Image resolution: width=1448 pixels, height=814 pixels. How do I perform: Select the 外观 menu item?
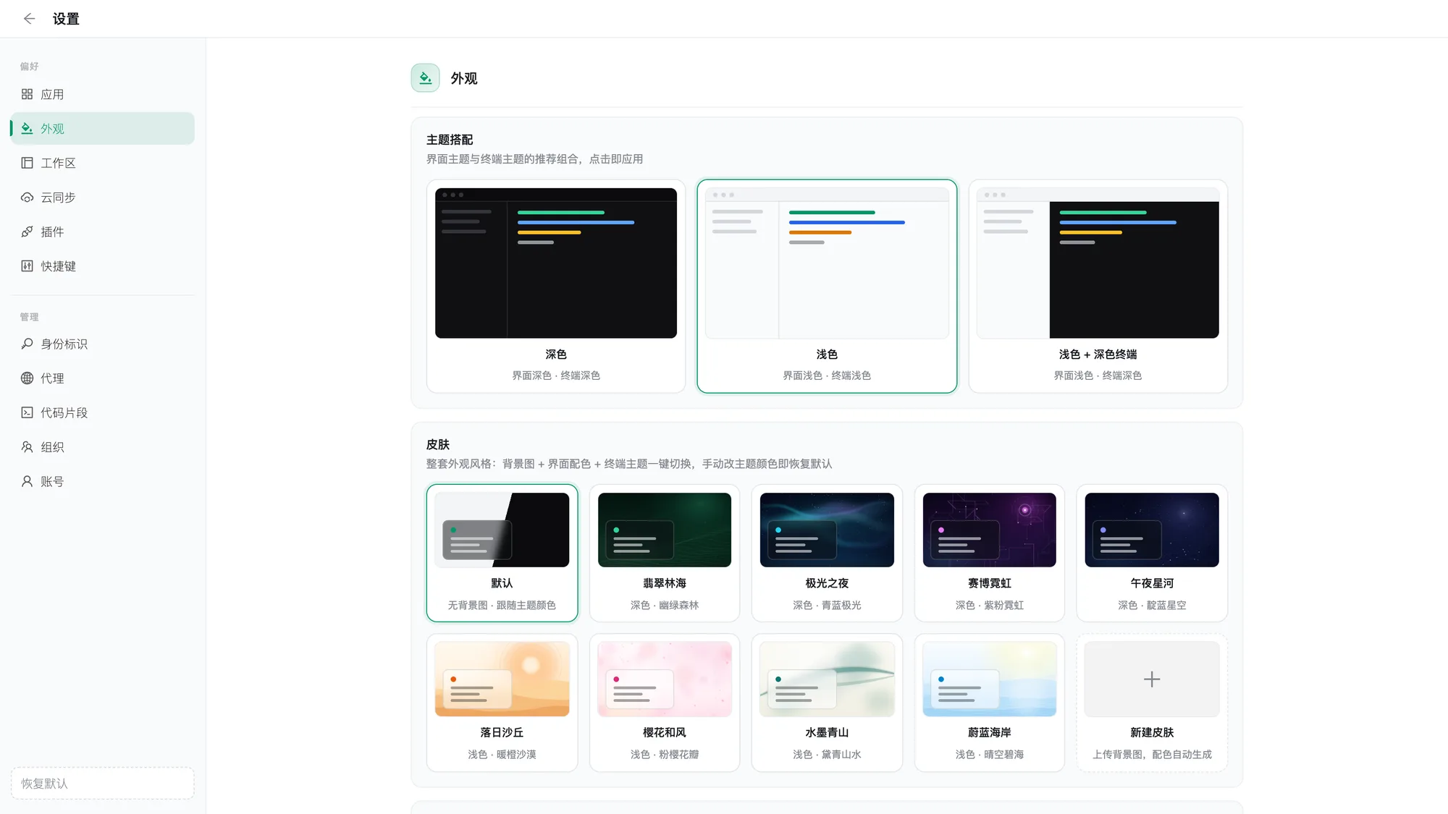coord(103,129)
